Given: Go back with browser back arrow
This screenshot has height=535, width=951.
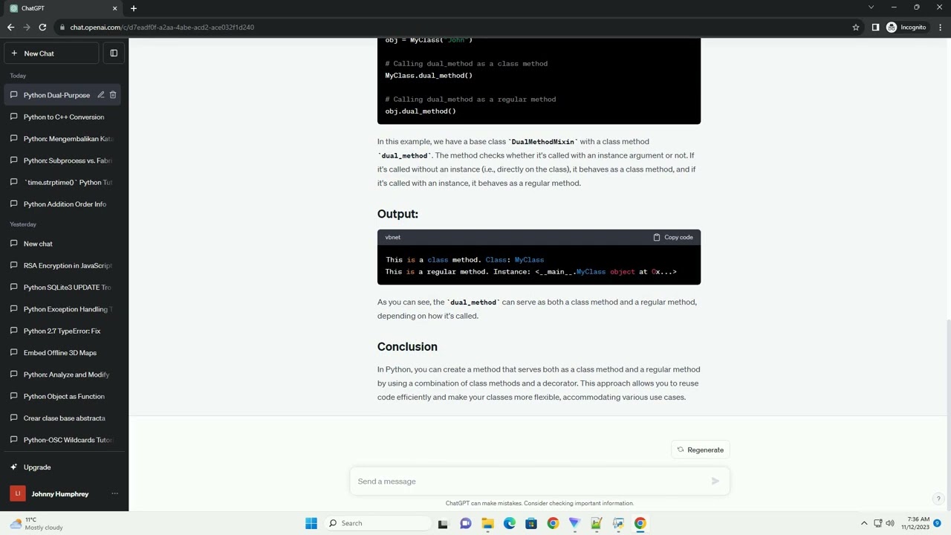Looking at the screenshot, I should pyautogui.click(x=10, y=27).
